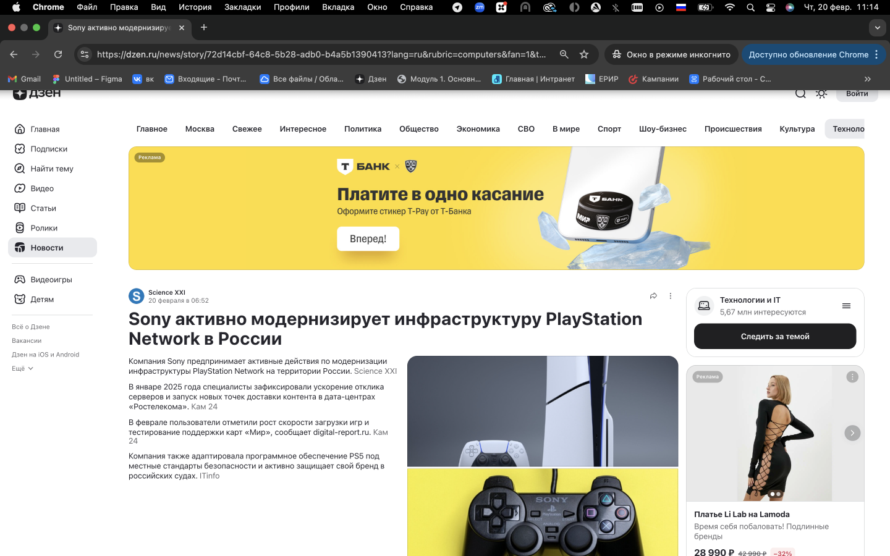Open the Gmail bookmark

24,79
